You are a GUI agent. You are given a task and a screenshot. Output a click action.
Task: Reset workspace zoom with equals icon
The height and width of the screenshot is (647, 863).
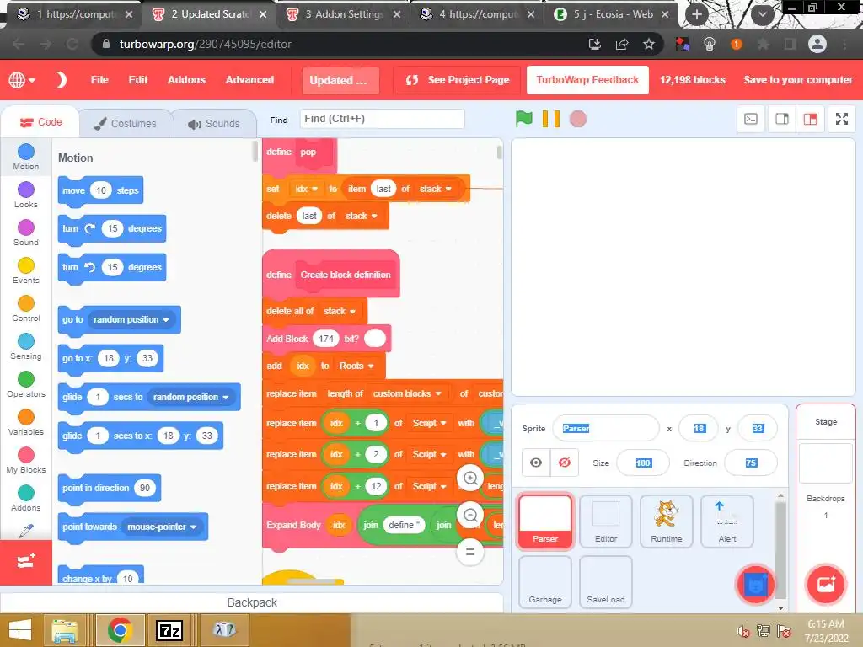[x=470, y=552]
